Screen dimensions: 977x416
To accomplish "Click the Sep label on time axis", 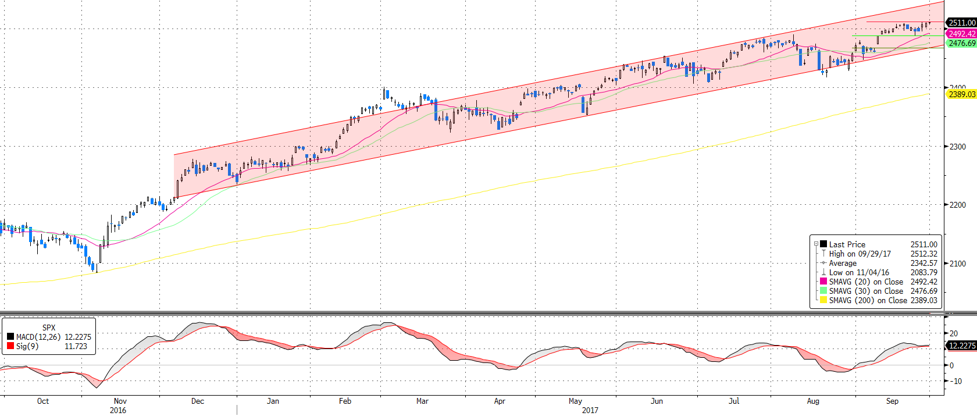I will coord(892,401).
